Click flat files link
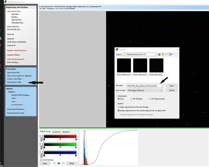 [x=15, y=17]
